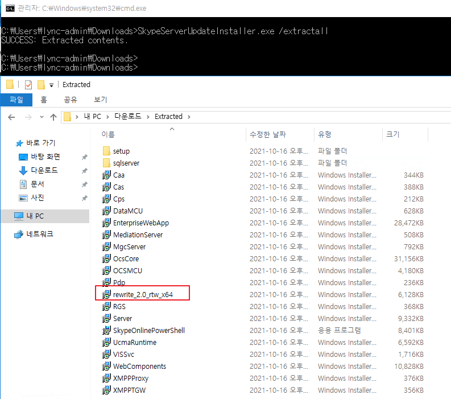Click the cmd.exe icon in title bar
The image size is (451, 399).
coord(10,9)
